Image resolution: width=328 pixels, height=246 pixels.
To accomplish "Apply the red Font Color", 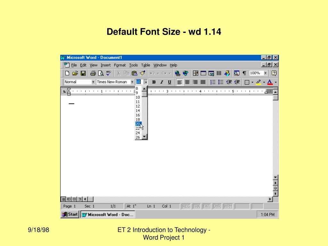I will [x=270, y=82].
